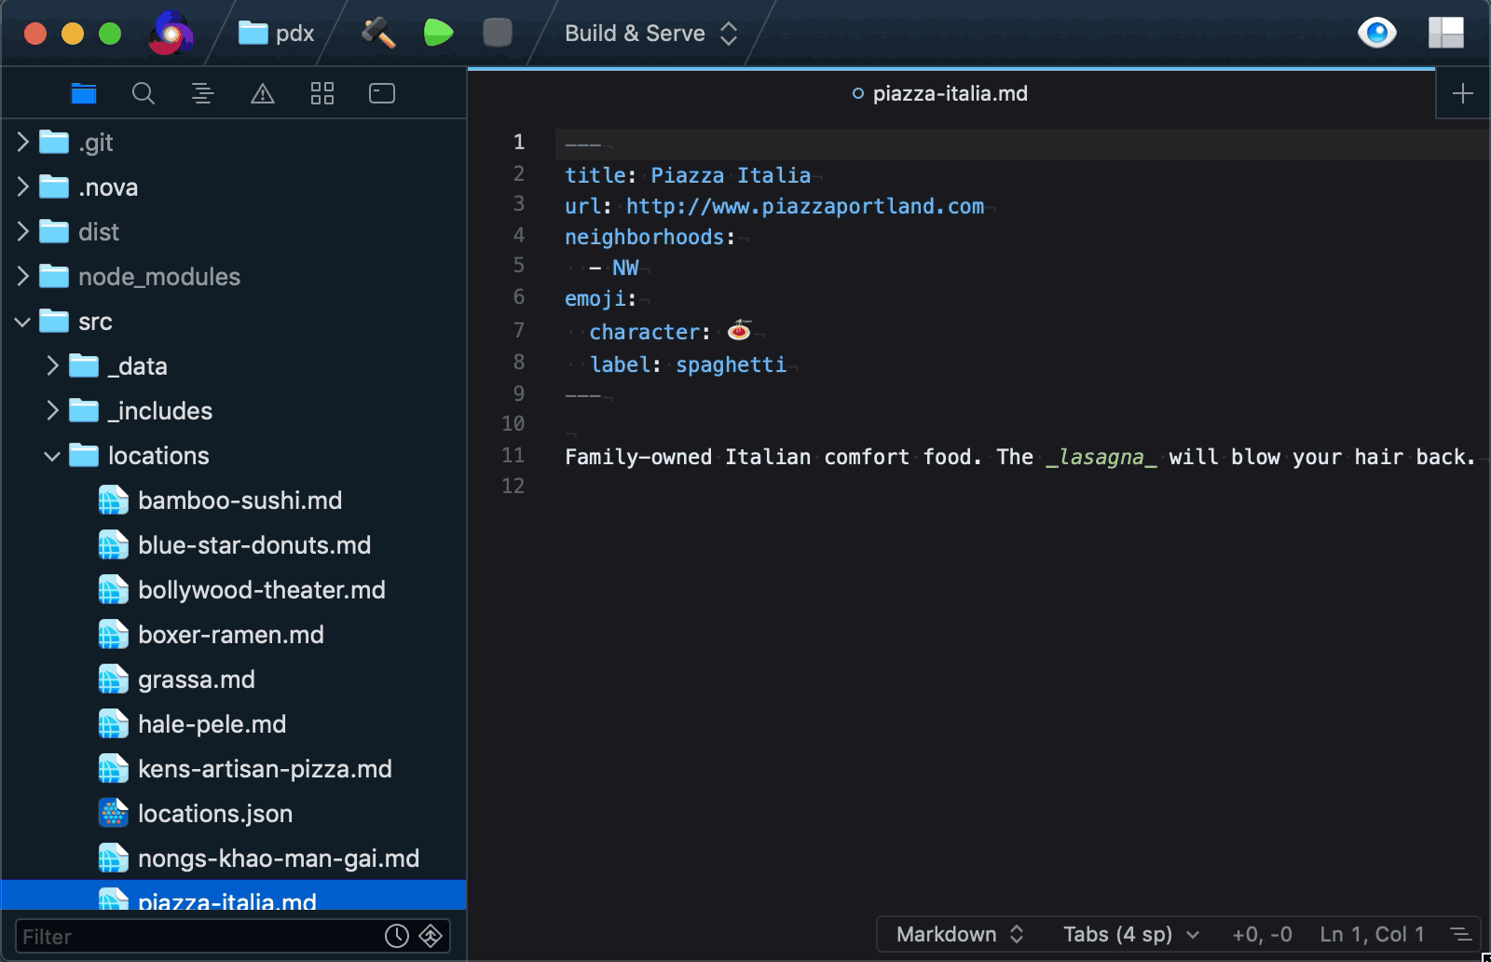Open boxer-ramen.md file
Viewport: 1491px width, 962px height.
coord(231,635)
